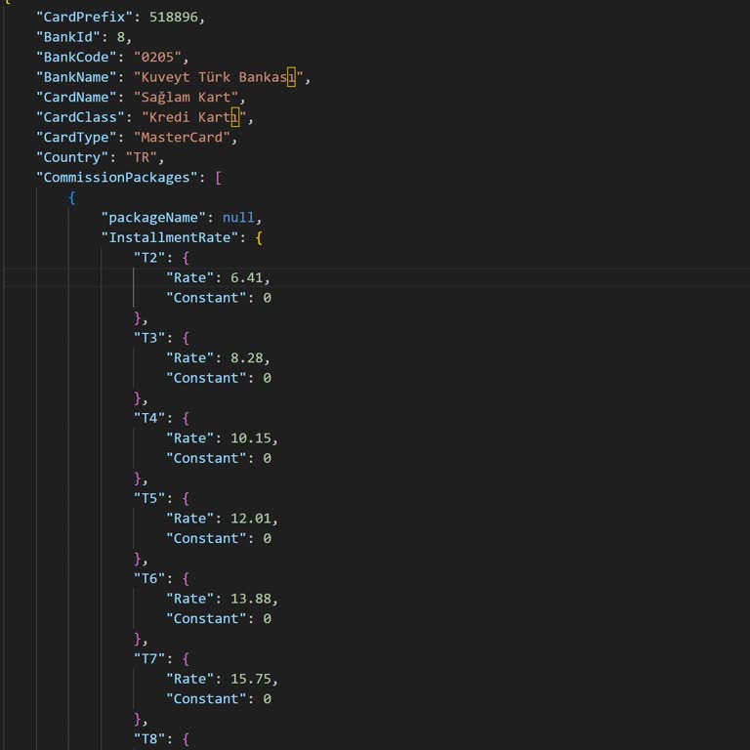Click the Country value "TR"
The height and width of the screenshot is (750, 750).
point(145,157)
